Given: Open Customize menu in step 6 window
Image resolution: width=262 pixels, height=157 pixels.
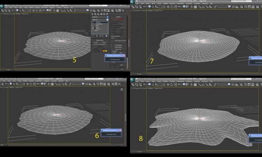Looking at the screenshot, I should tap(54, 81).
